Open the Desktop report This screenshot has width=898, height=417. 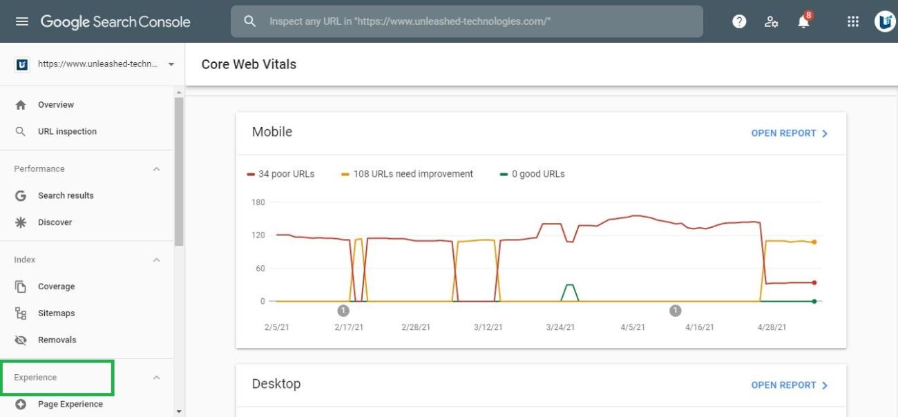789,385
